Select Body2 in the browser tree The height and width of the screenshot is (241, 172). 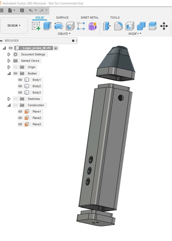pos(36,86)
